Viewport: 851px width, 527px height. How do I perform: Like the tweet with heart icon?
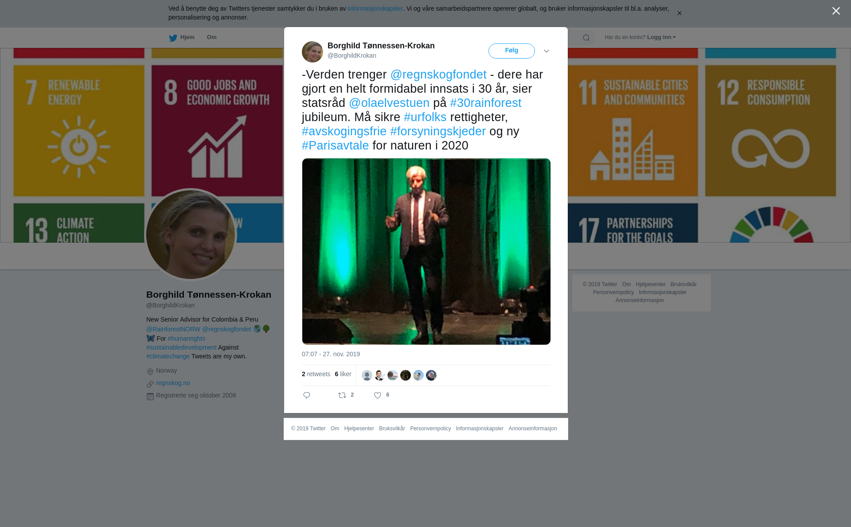[x=378, y=395]
